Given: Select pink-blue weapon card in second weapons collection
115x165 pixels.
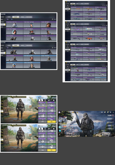Looking at the screenshot, I should coord(76,29).
